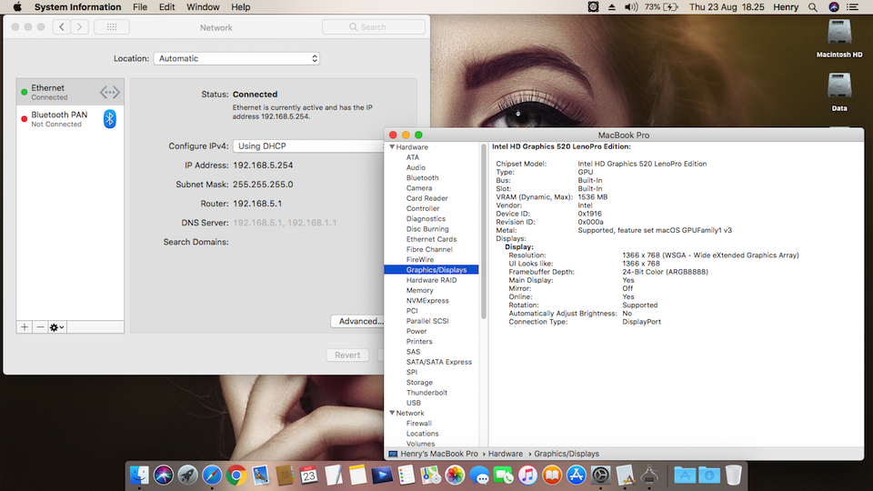Add network service with plus button
The height and width of the screenshot is (491, 873).
25,327
